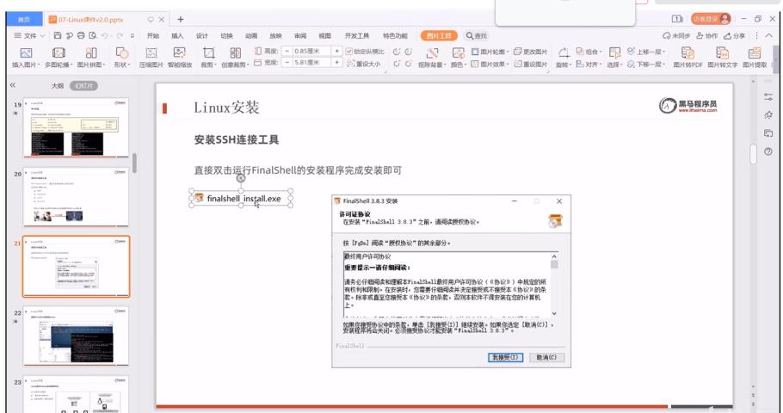This screenshot has width=783, height=413.
Task: Select slide 22 thumbnail
Action: [76, 336]
